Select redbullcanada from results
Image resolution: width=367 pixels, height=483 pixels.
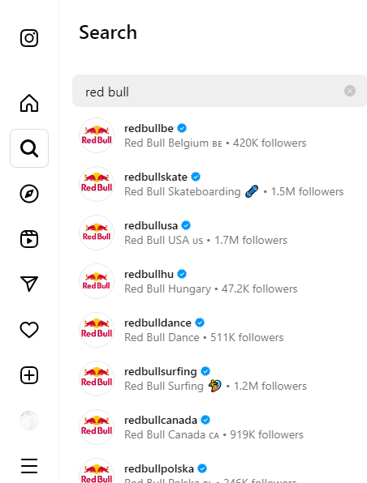pyautogui.click(x=220, y=427)
